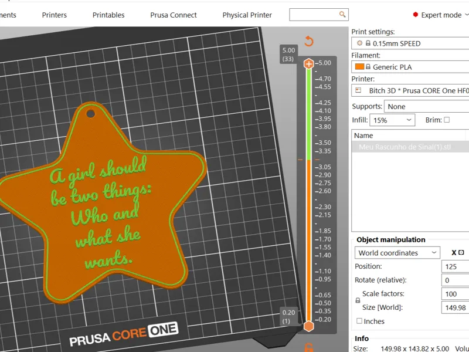Click the scale factors lock icon
469x352 pixels.
(358, 300)
